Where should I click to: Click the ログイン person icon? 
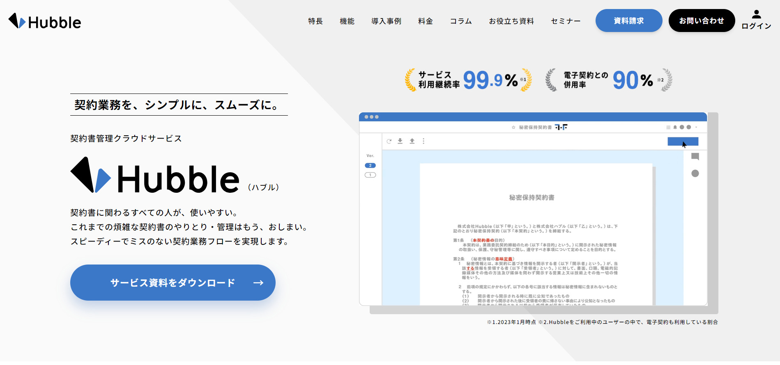[756, 15]
